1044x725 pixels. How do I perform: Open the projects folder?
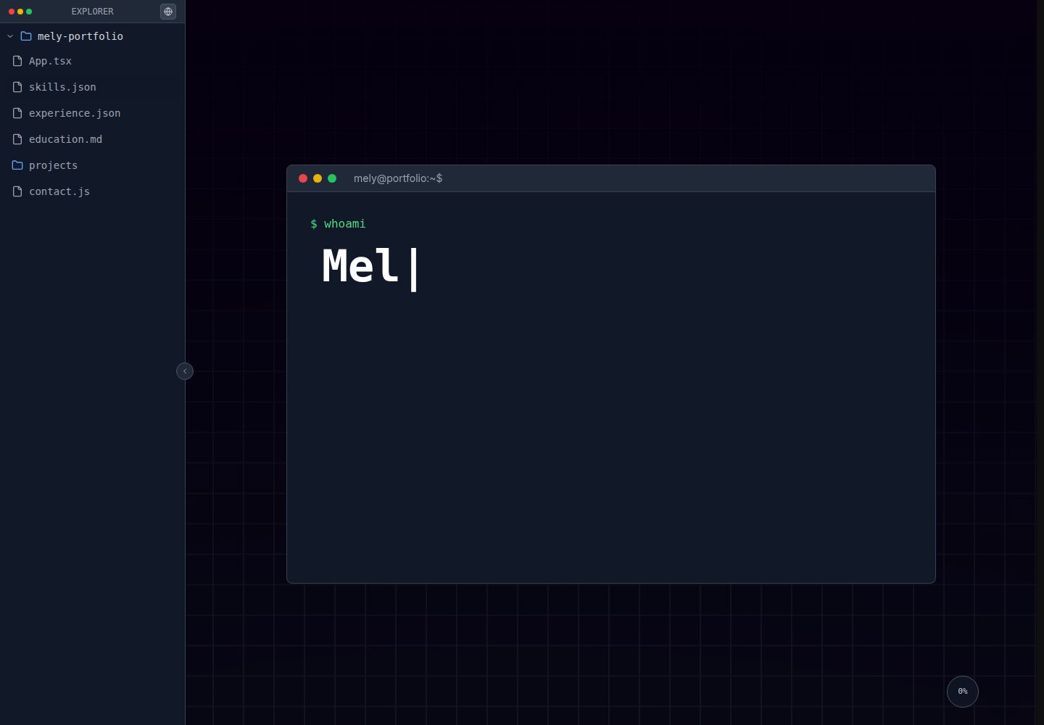(92, 165)
